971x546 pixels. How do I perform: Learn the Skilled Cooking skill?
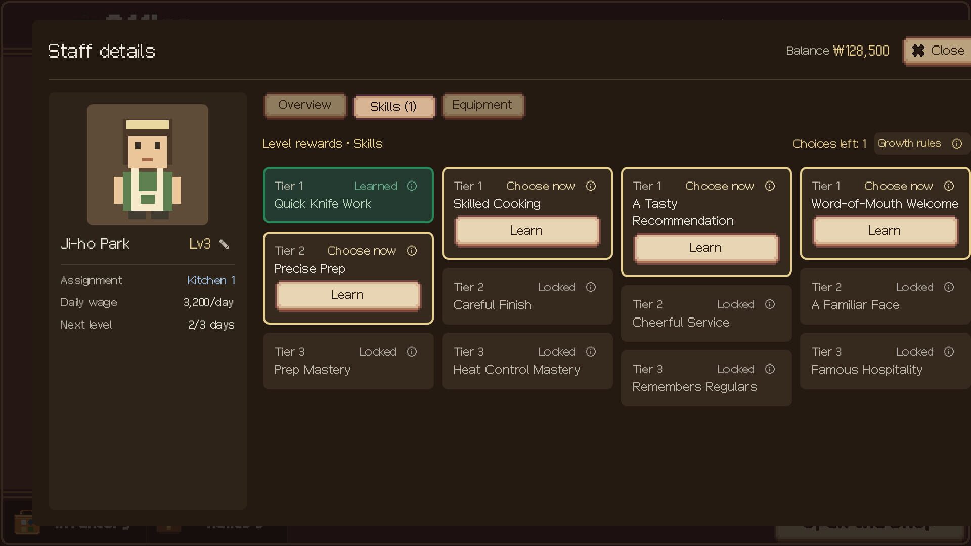pyautogui.click(x=526, y=231)
